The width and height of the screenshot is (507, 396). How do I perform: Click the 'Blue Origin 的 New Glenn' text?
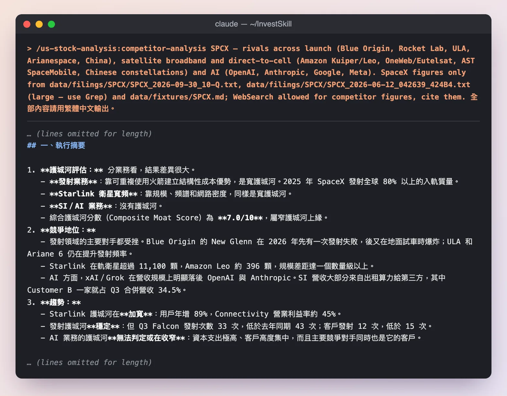click(x=199, y=242)
